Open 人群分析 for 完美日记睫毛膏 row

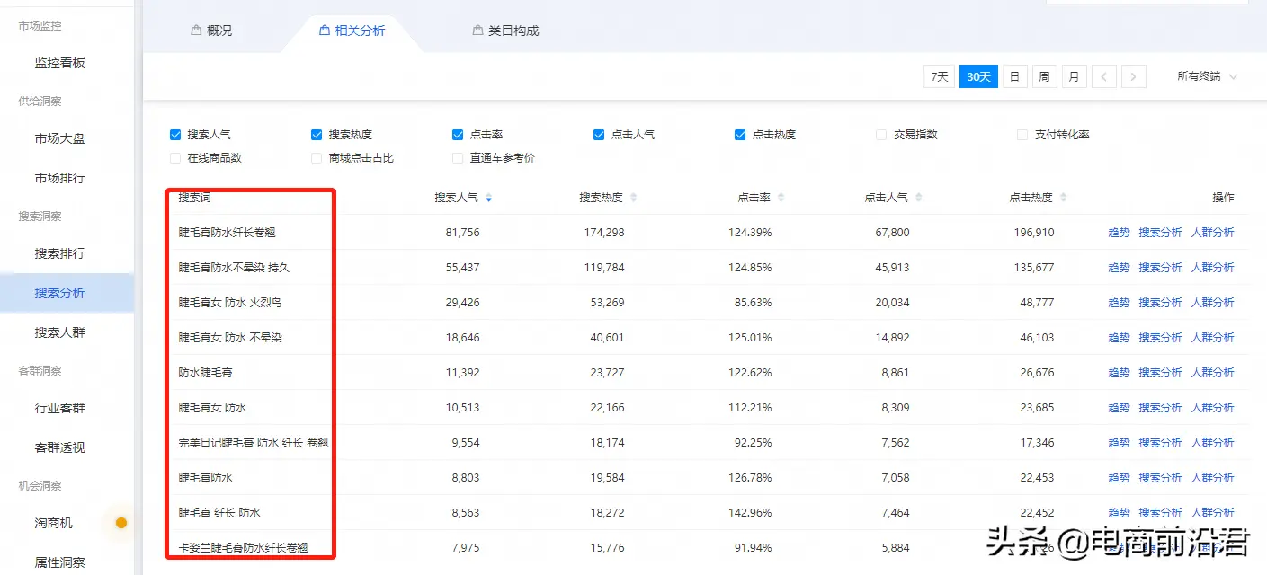click(1212, 443)
